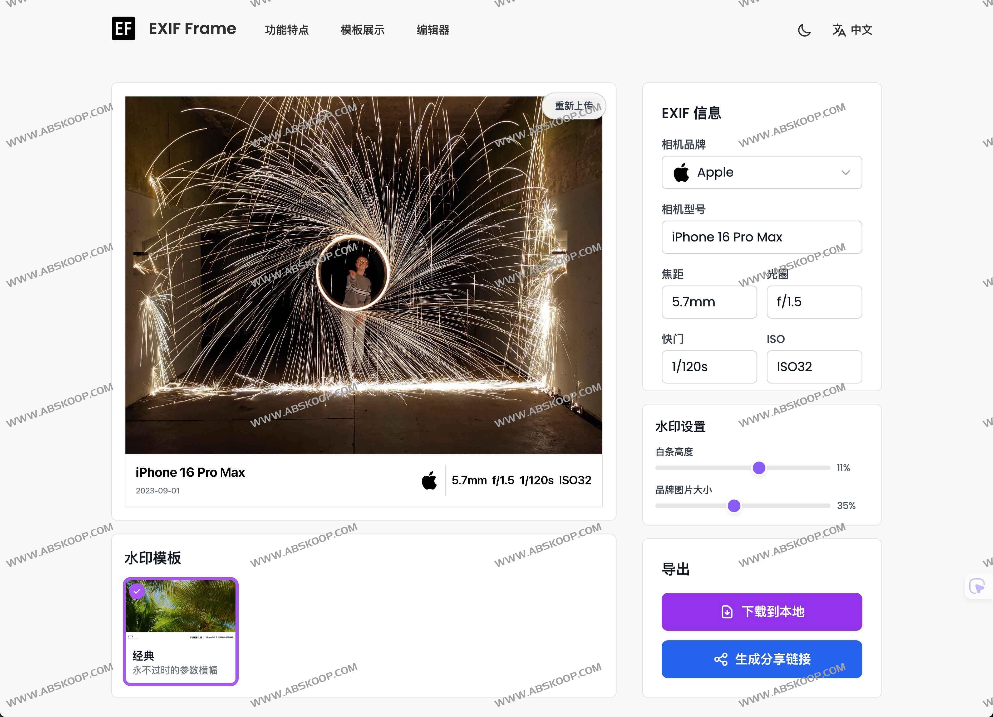Click the 品牌图片大小 slider handle
The image size is (993, 717).
[x=734, y=506]
